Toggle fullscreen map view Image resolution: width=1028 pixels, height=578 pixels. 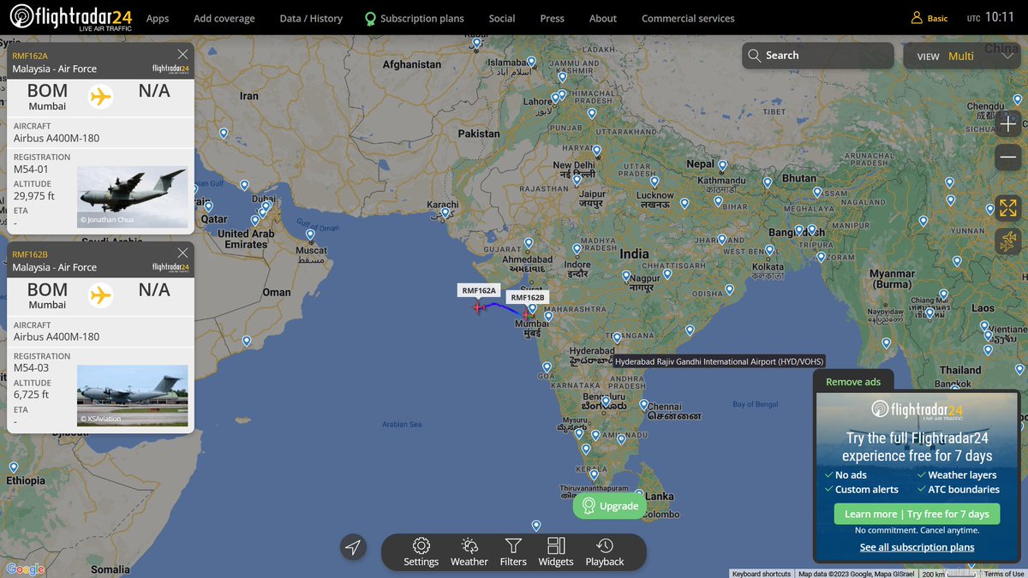[1008, 207]
